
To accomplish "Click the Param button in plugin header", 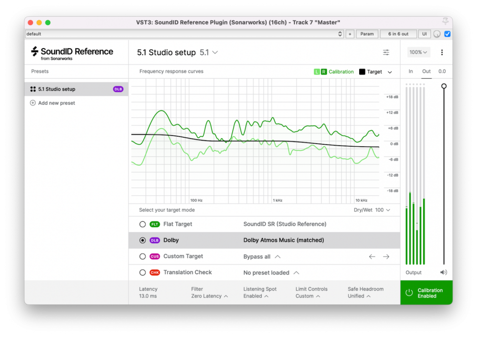I will [367, 34].
